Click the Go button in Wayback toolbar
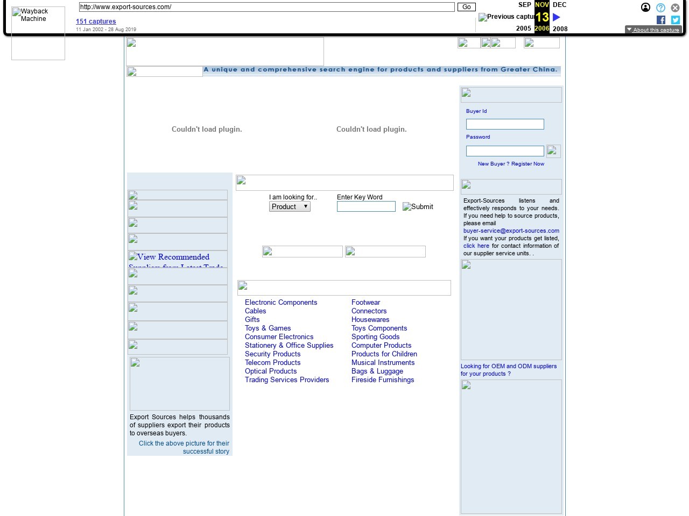The image size is (689, 516). pos(466,7)
